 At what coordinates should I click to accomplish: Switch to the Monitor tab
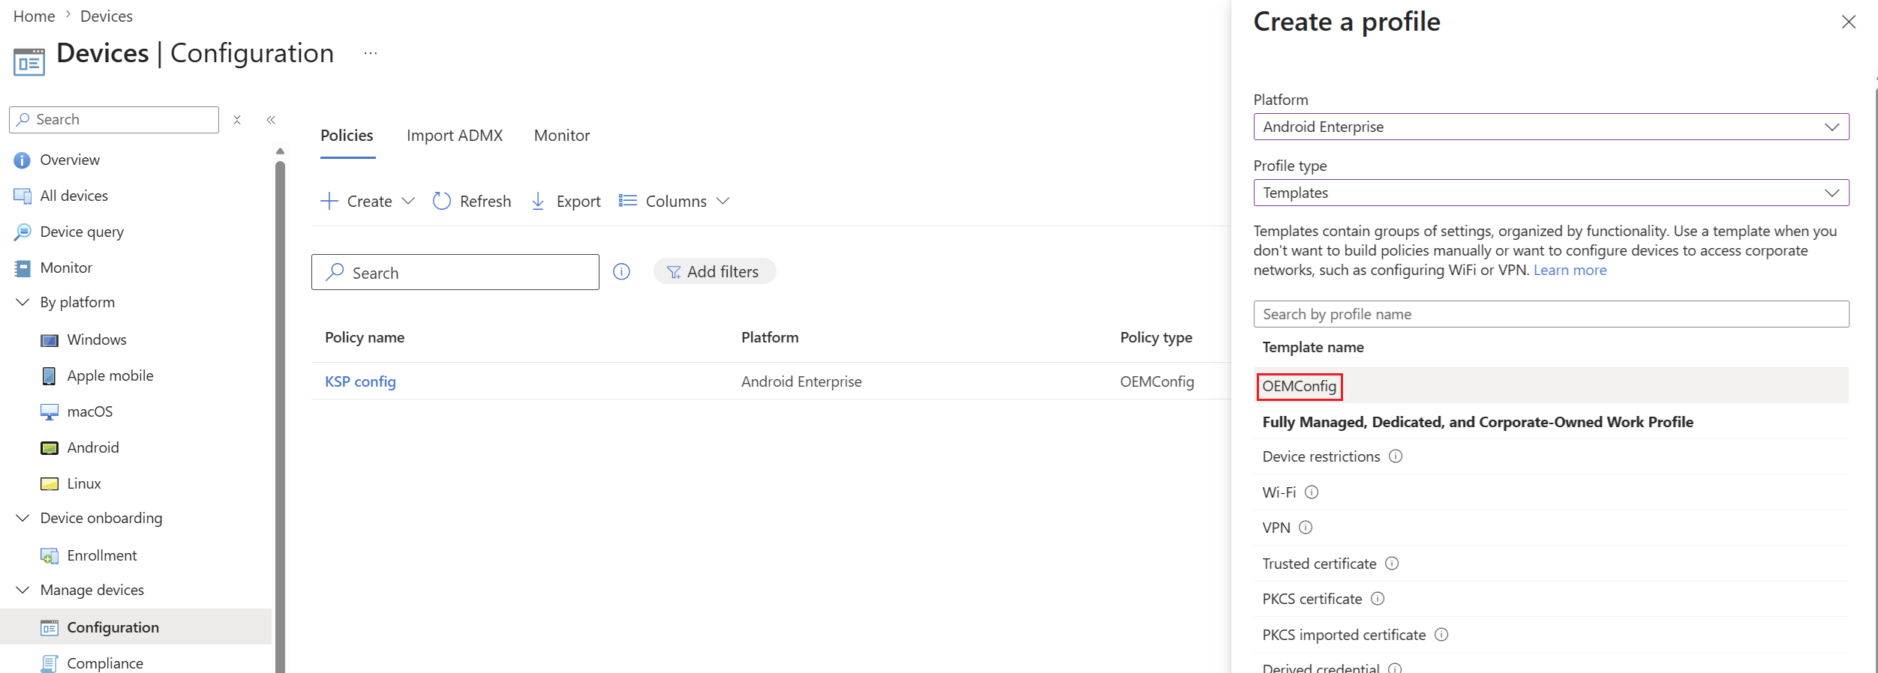pyautogui.click(x=562, y=136)
